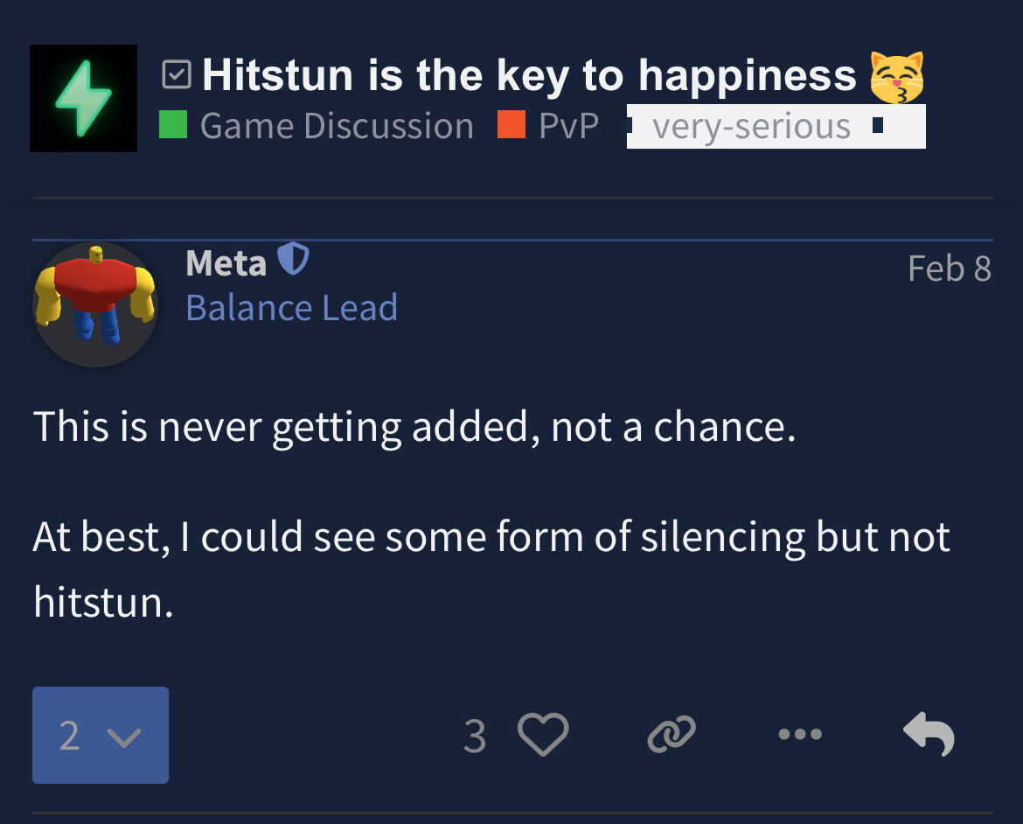This screenshot has width=1023, height=824.
Task: Open the Hitstun is the key topic title
Action: pos(529,75)
